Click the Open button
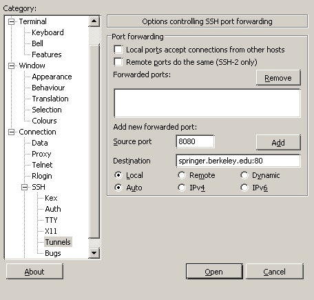 [x=214, y=272]
